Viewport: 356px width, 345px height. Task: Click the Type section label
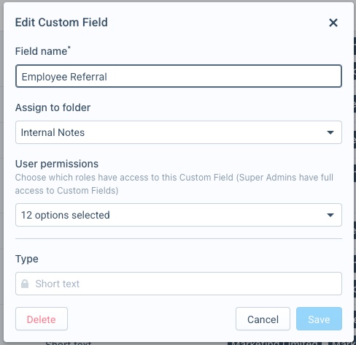click(x=27, y=259)
